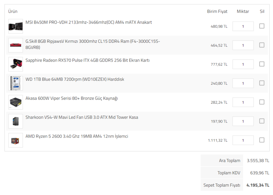This screenshot has width=273, height=195.
Task: Open the MSI B450M PRO-VDH product link
Action: pyautogui.click(x=89, y=22)
